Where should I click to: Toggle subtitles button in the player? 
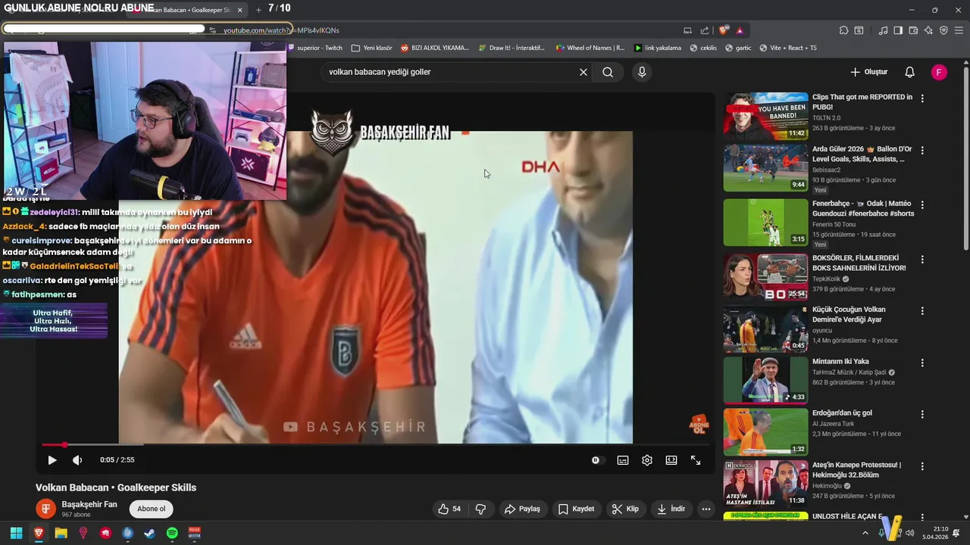click(623, 460)
